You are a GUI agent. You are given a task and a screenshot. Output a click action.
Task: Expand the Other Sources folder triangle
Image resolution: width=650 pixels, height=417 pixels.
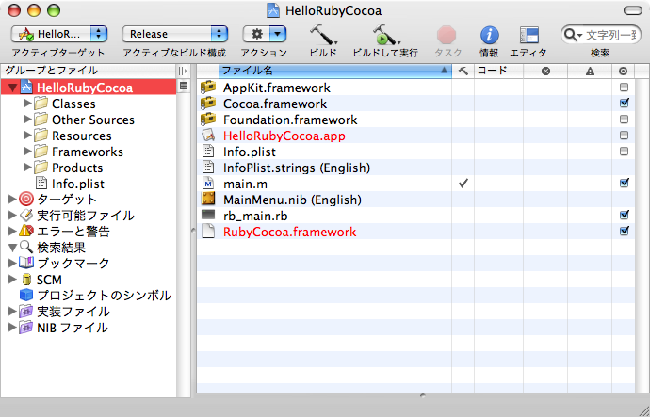tap(27, 120)
